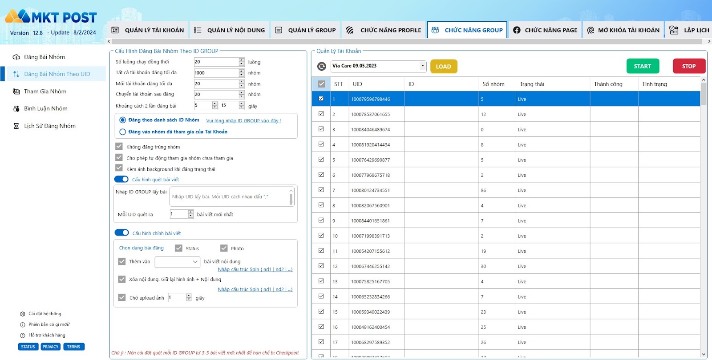Uncheck the Photo post type checkbox
The image size is (712, 360).
(224, 248)
